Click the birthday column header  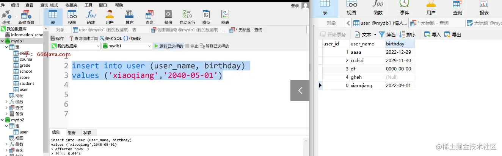pos(400,44)
